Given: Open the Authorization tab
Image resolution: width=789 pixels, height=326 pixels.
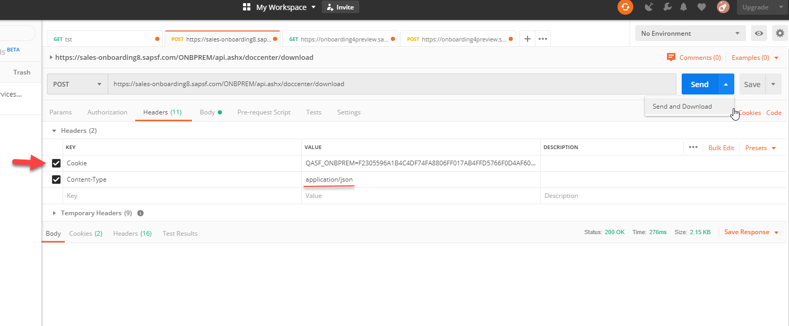Looking at the screenshot, I should click(107, 112).
